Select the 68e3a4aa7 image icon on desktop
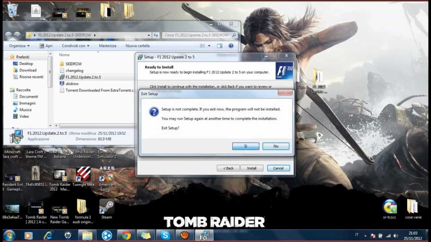Viewport: 431px width, 242px height. point(12,211)
